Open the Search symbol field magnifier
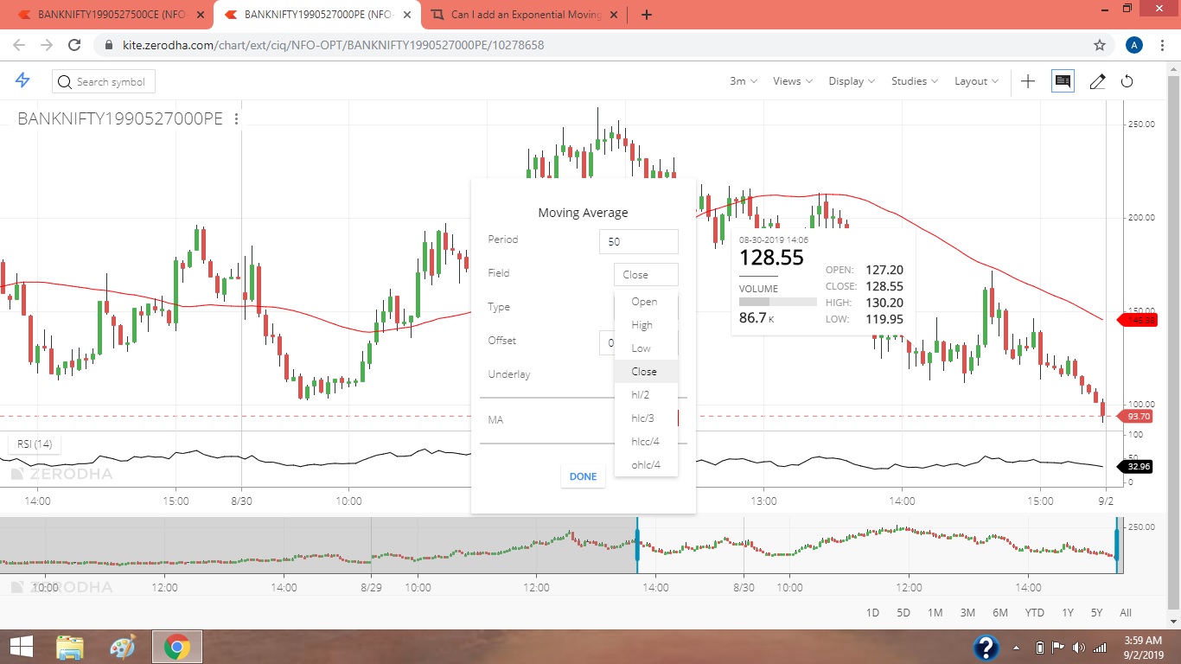1181x664 pixels. 64,81
